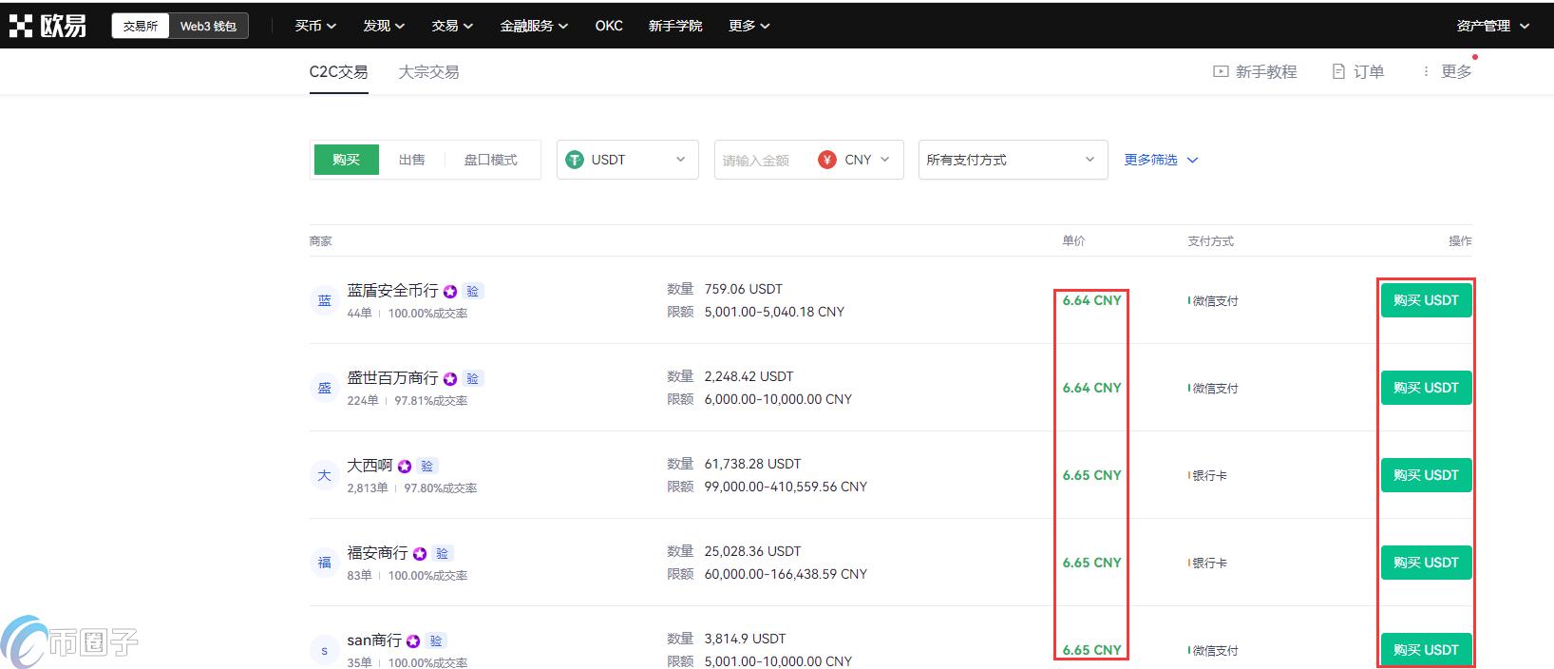Viewport: 1554px width, 669px height.
Task: Click the 蓝盾安全币行 merchant avatar
Action: (324, 301)
